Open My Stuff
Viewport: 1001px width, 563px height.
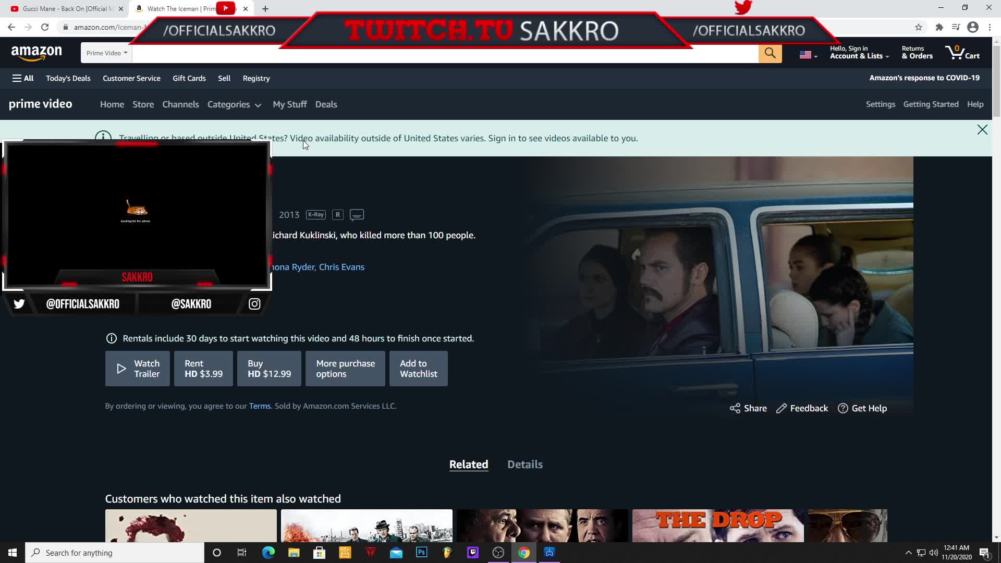(x=290, y=104)
